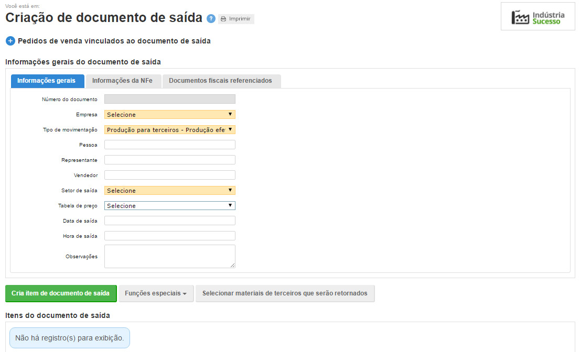
Task: Open Documentos fiscais referenciados tab
Action: [x=220, y=81]
